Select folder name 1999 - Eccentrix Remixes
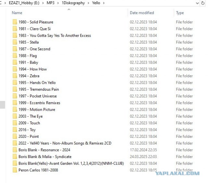Image resolution: width=208 pixels, height=183 pixels. click(x=39, y=103)
